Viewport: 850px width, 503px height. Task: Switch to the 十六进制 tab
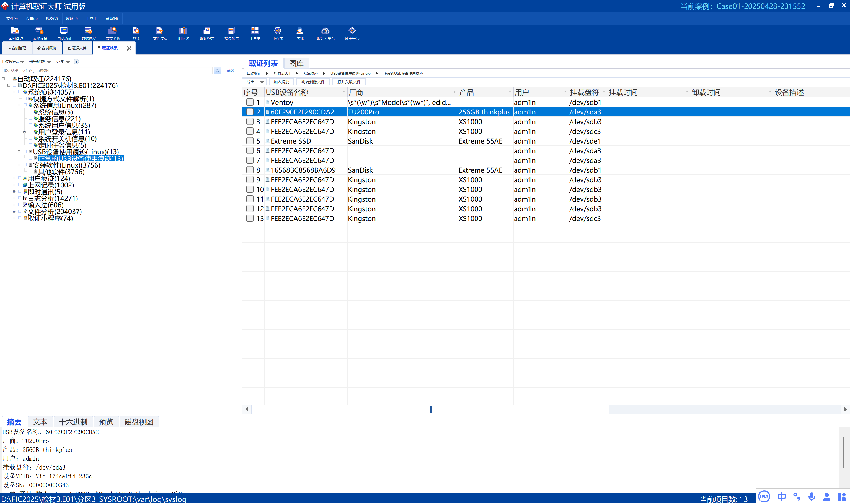(73, 422)
